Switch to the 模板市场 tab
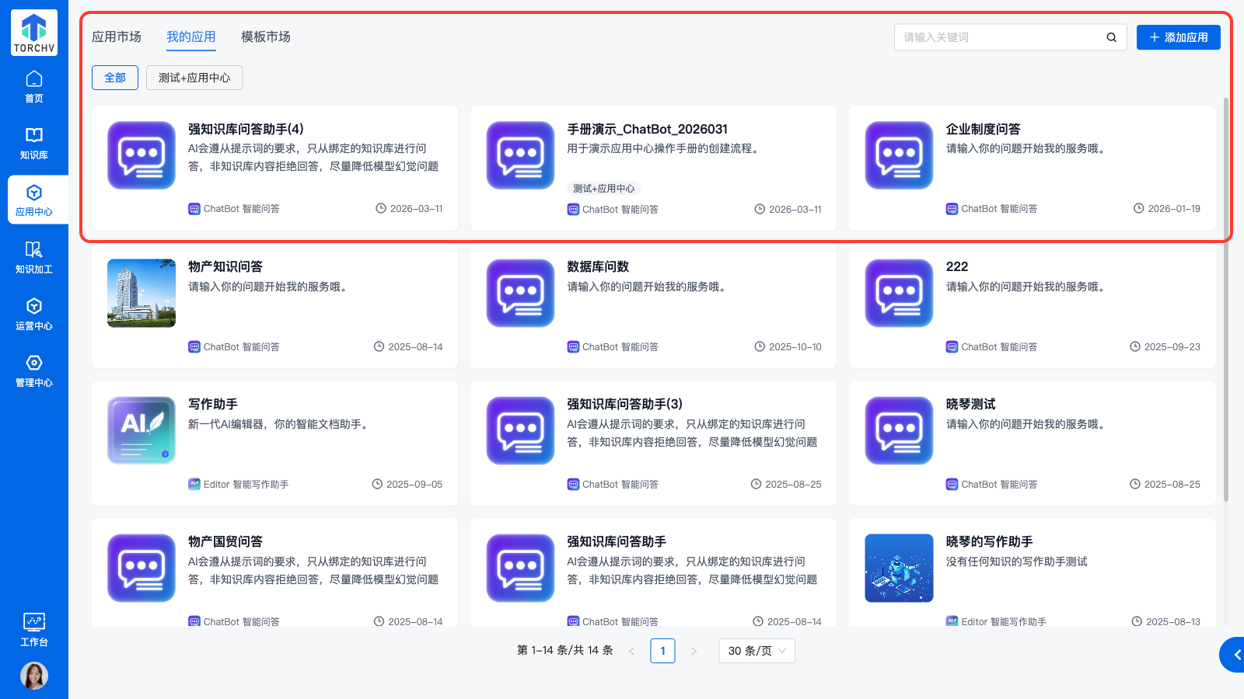The image size is (1244, 699). pyautogui.click(x=266, y=37)
